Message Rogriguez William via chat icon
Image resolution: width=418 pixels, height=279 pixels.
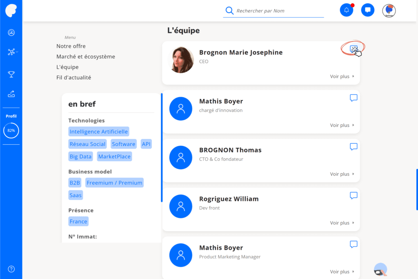(354, 196)
